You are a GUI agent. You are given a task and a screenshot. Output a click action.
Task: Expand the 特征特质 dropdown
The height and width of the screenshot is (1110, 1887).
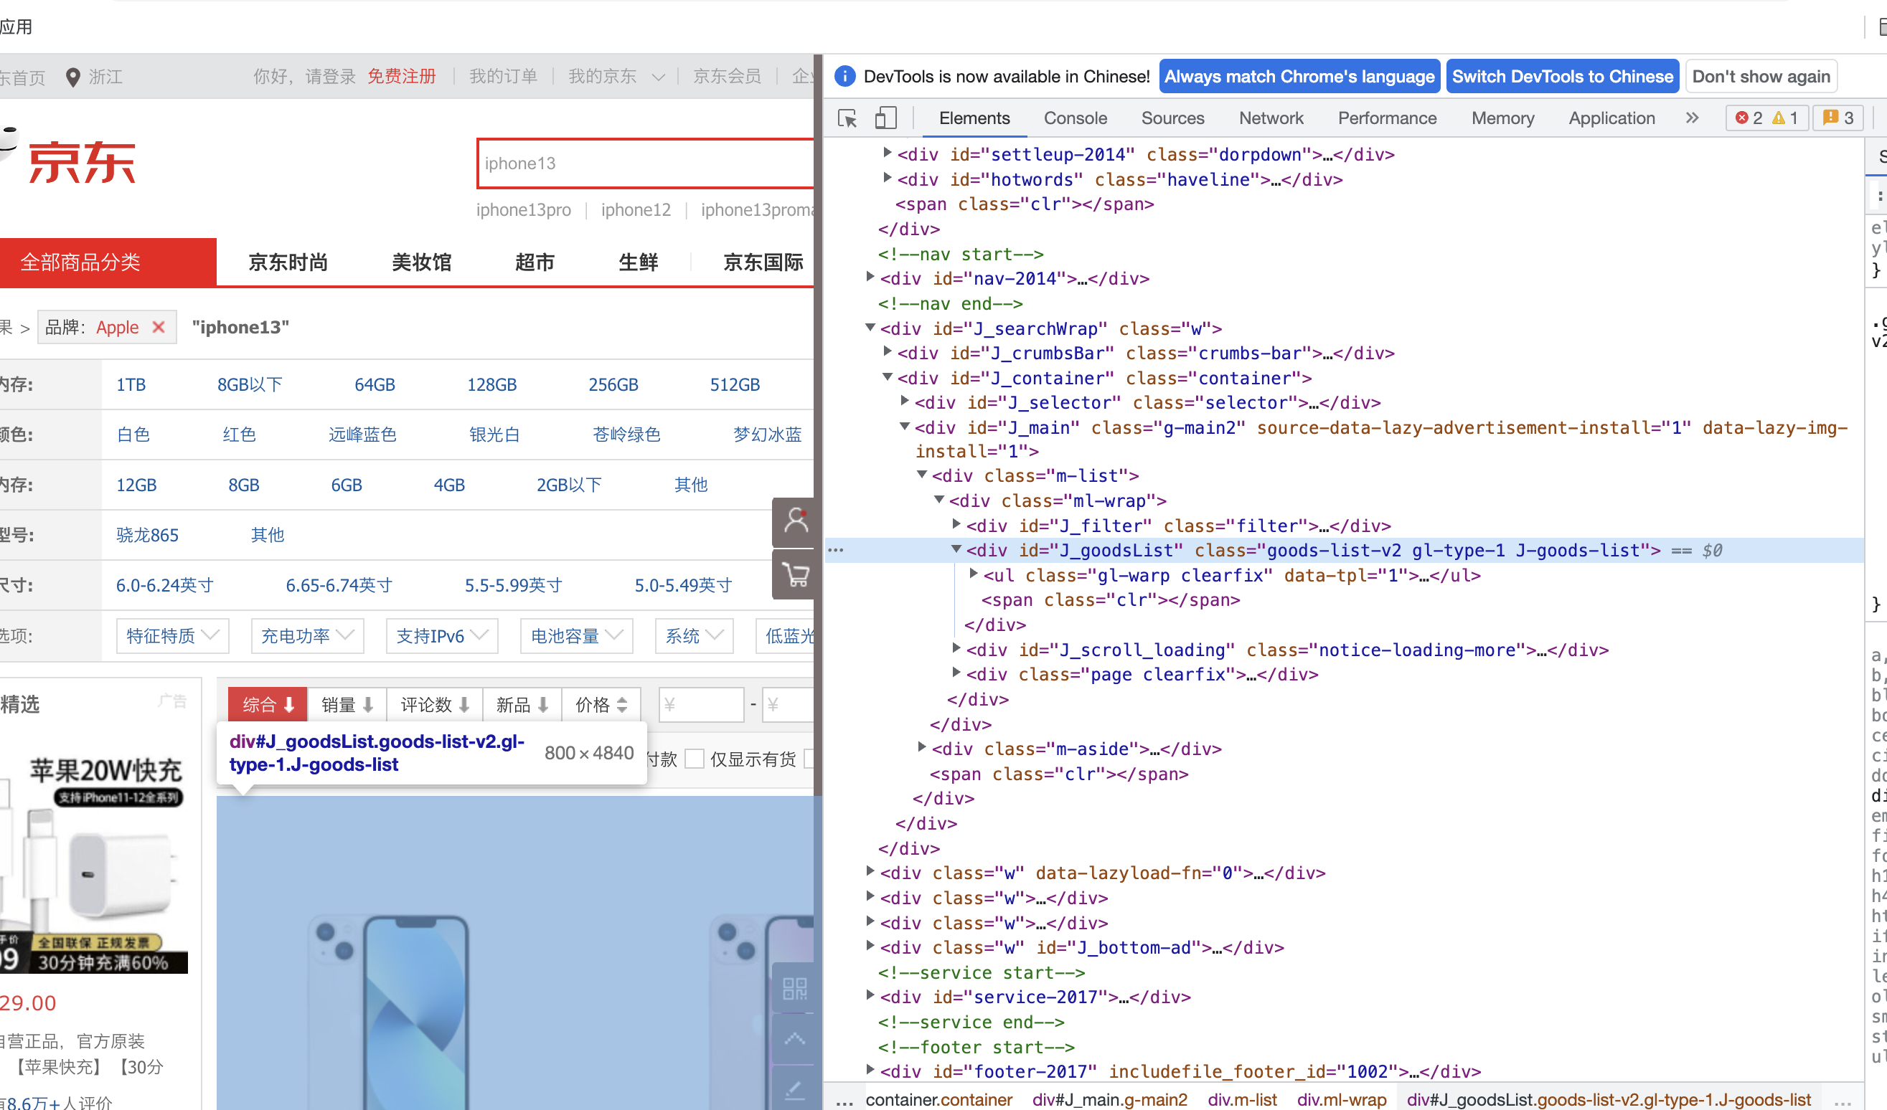[172, 636]
